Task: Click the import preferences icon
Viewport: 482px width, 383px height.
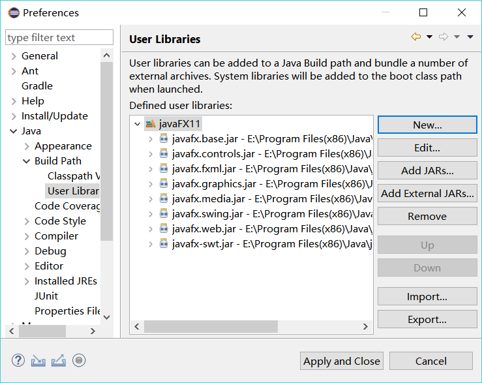Action: click(38, 360)
